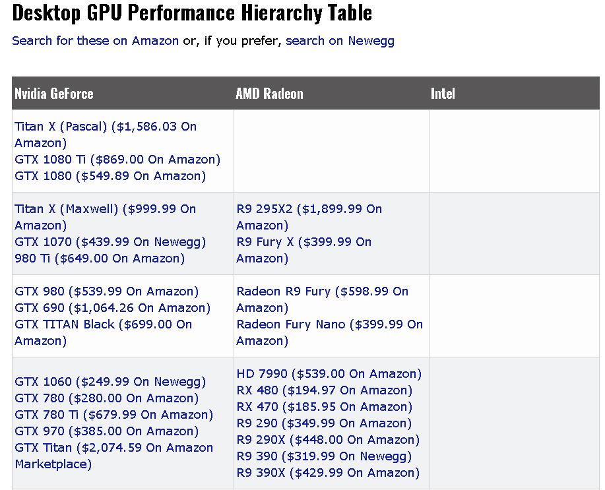Click the GTX 1080 Ti price link

point(117,160)
